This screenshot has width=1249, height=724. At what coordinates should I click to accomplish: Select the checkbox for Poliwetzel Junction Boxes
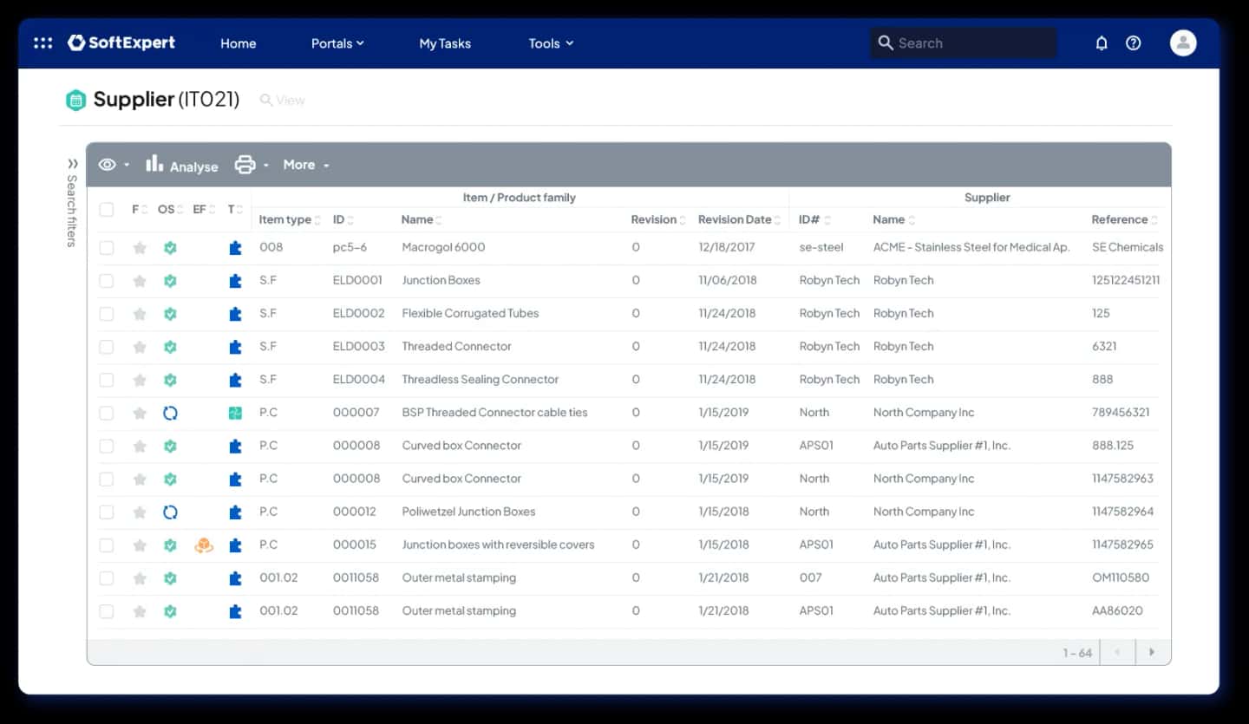pyautogui.click(x=107, y=512)
